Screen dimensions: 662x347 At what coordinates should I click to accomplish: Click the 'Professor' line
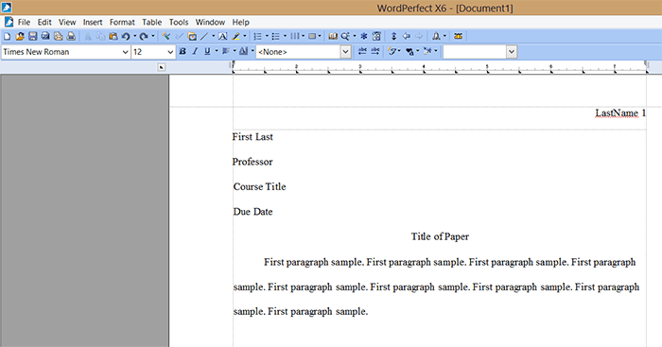tap(253, 162)
